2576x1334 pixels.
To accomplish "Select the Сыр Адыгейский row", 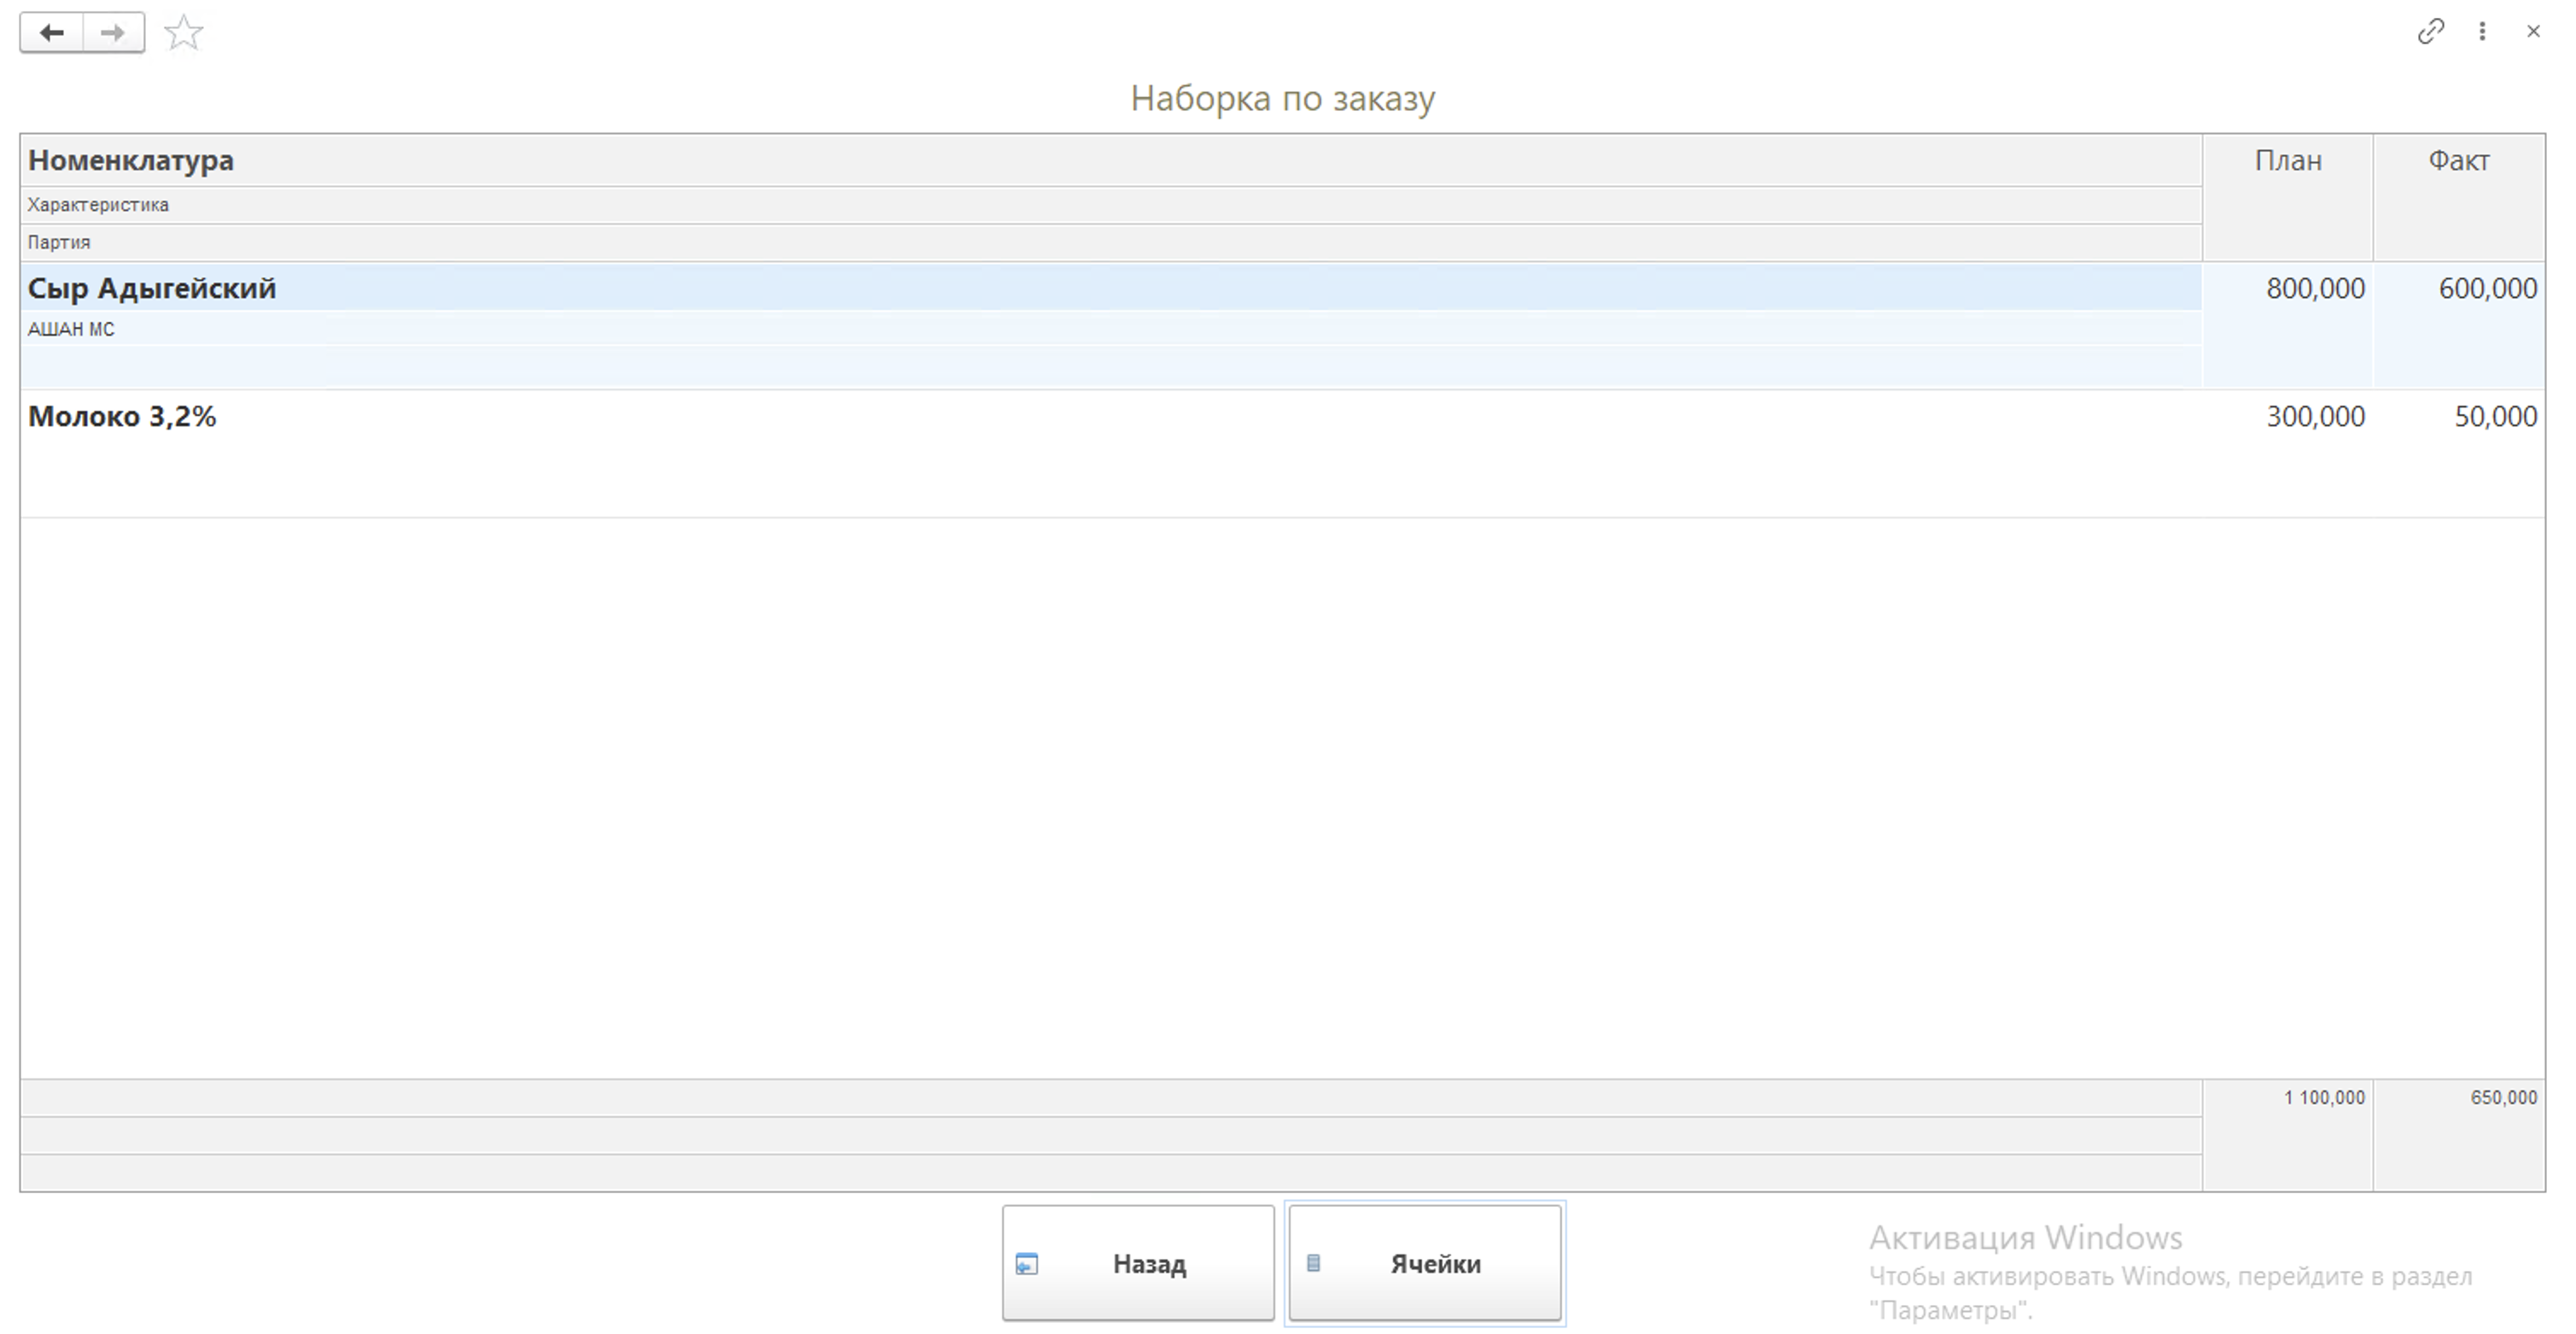I will tap(152, 288).
